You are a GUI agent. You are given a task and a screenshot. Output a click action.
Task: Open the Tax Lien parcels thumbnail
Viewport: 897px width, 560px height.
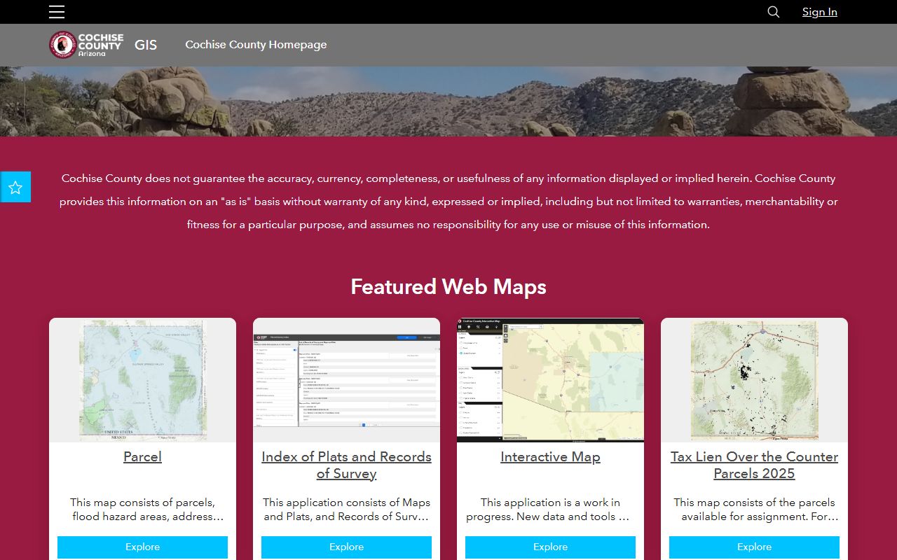pos(754,380)
